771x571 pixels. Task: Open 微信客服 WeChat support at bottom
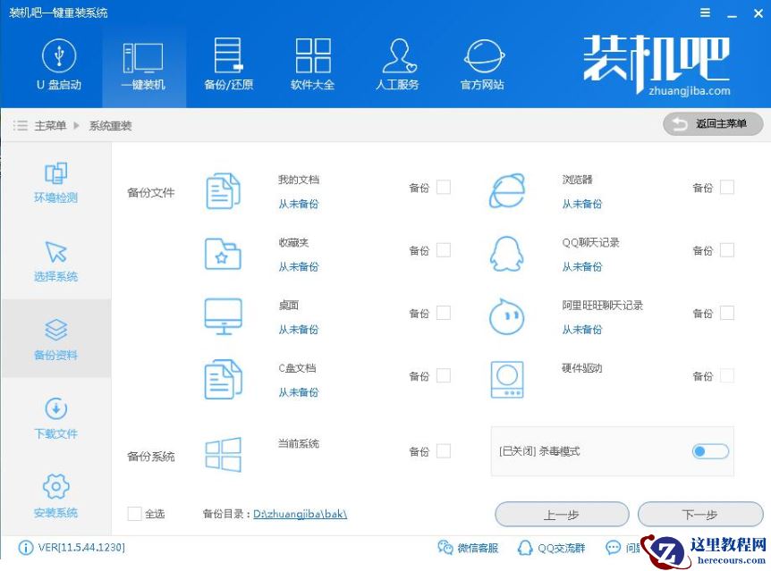474,547
